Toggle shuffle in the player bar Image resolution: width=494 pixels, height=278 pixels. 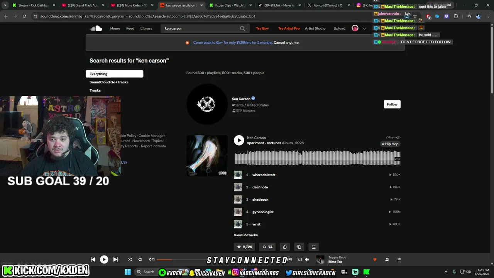(x=130, y=259)
